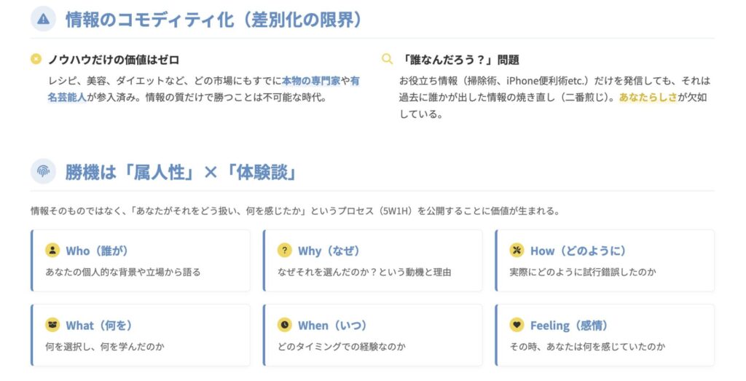Click the clock icon on the When card
746x381 pixels.
tap(284, 325)
